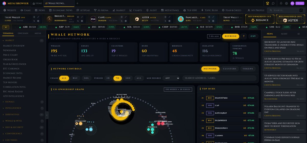Click the DX user avatar
Viewport: 307px width, 143px height.
point(292,3)
